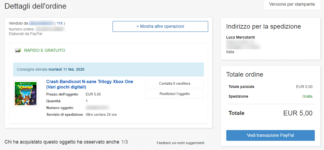Image resolution: width=324 pixels, height=150 pixels.
Task: Select the 1/3 suggestions page indicator
Action: click(x=124, y=142)
